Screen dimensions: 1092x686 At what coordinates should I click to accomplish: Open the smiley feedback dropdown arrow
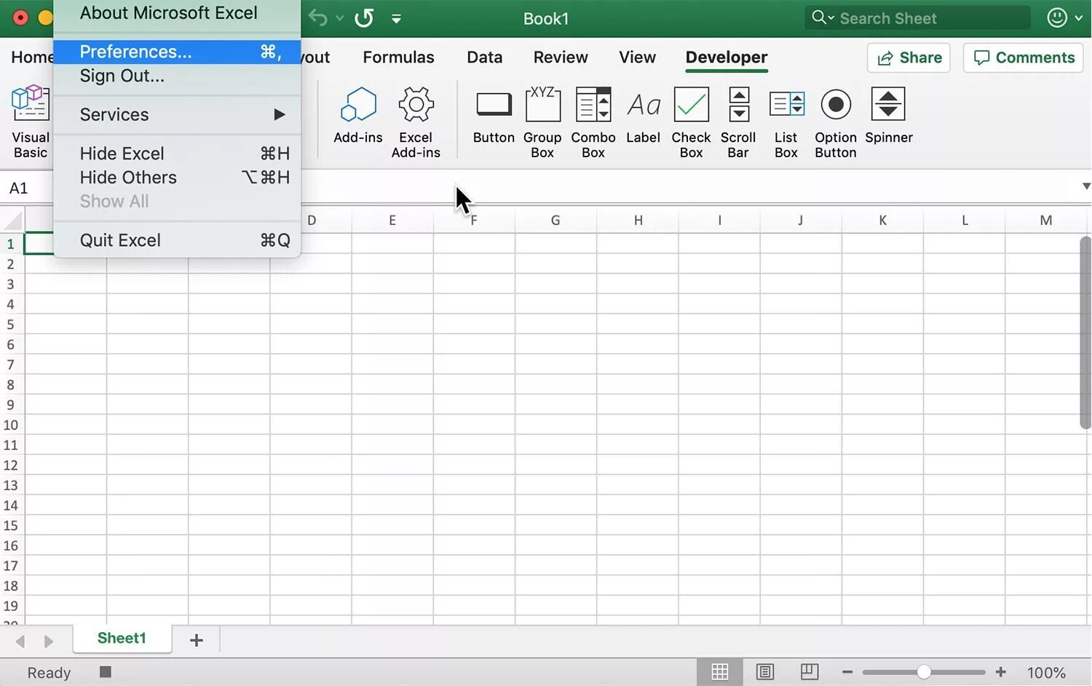pos(1079,18)
